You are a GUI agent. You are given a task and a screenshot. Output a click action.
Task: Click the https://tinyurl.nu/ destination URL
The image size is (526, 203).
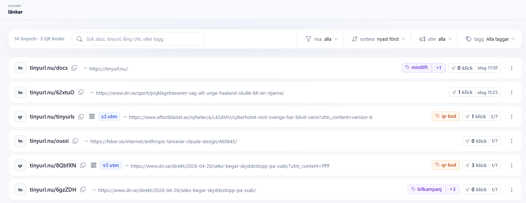click(x=109, y=69)
